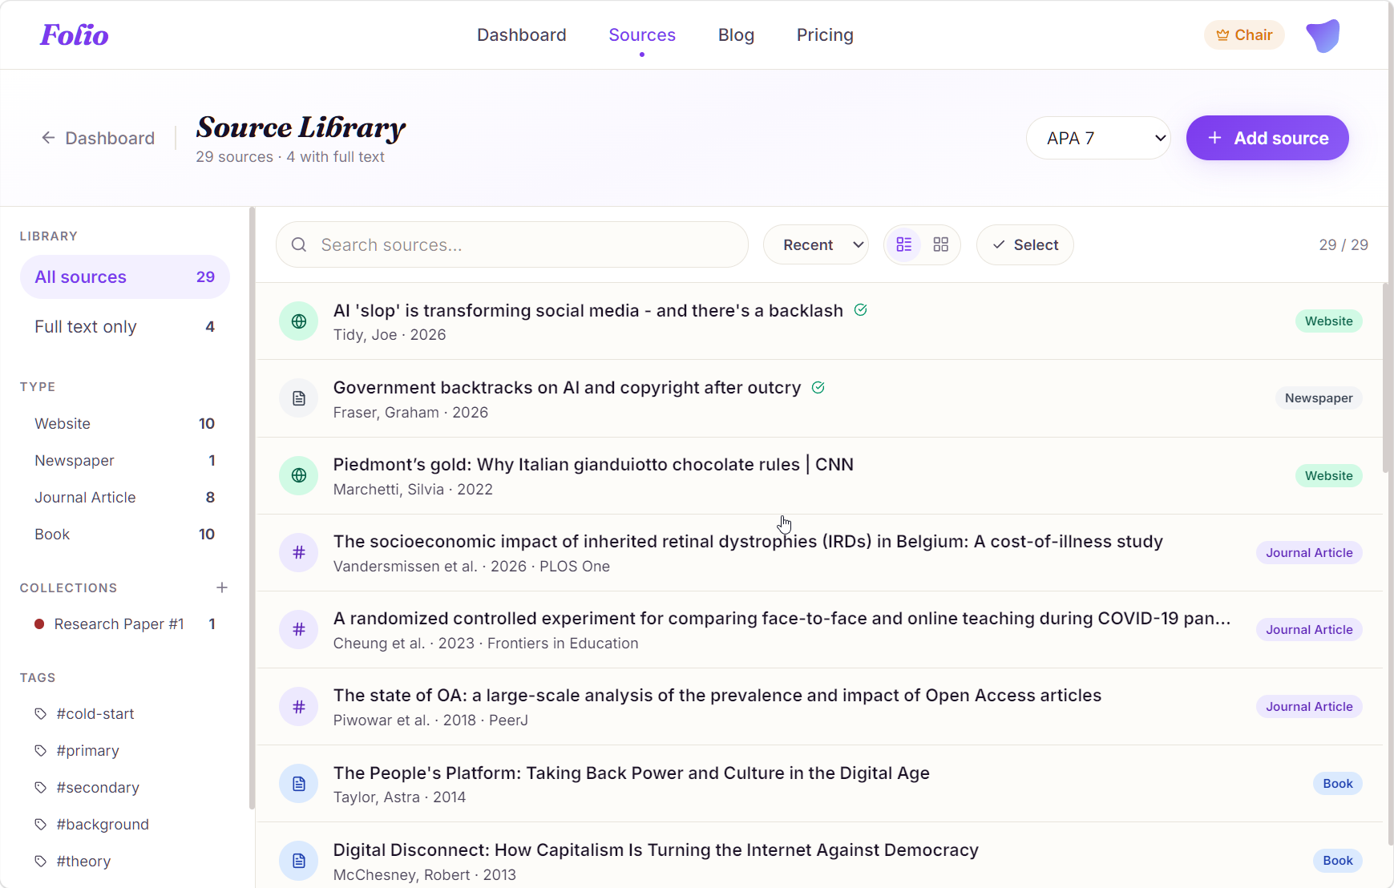Open the Sources nav tab
Viewport: 1394px width, 888px height.
[642, 34]
